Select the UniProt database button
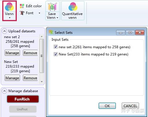Viewport: 148px width, 117px height. pos(23,109)
